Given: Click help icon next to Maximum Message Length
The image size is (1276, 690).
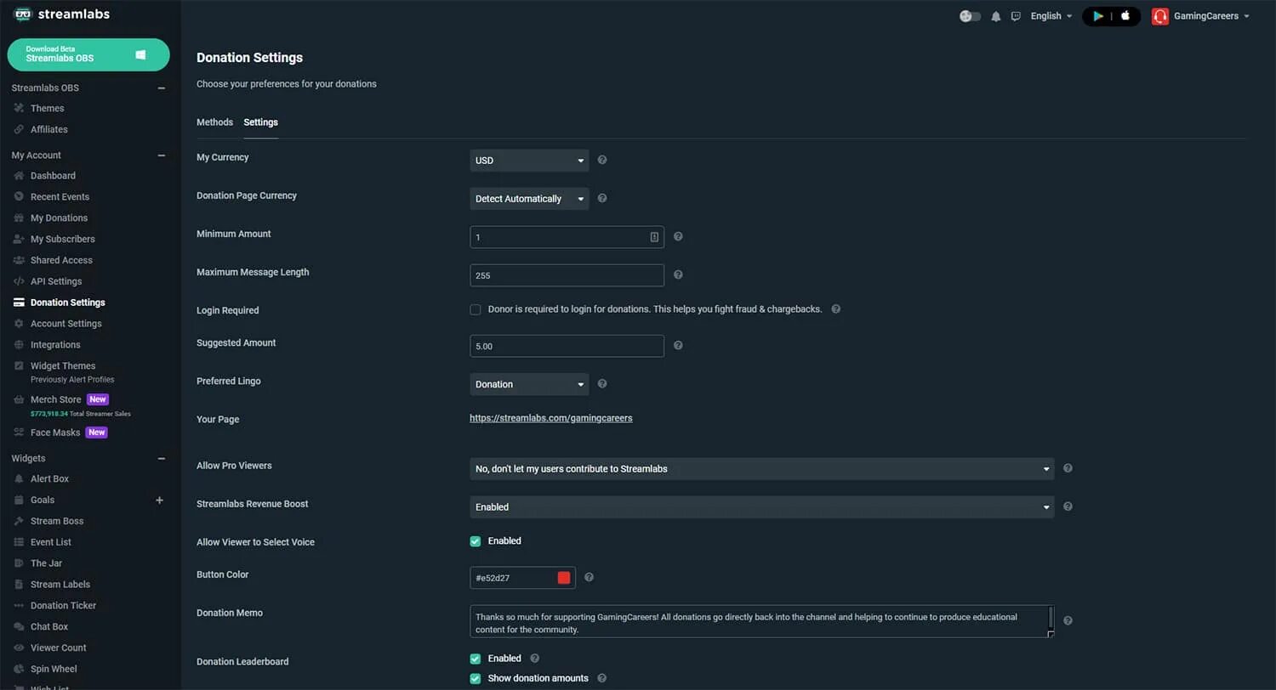Looking at the screenshot, I should (678, 274).
